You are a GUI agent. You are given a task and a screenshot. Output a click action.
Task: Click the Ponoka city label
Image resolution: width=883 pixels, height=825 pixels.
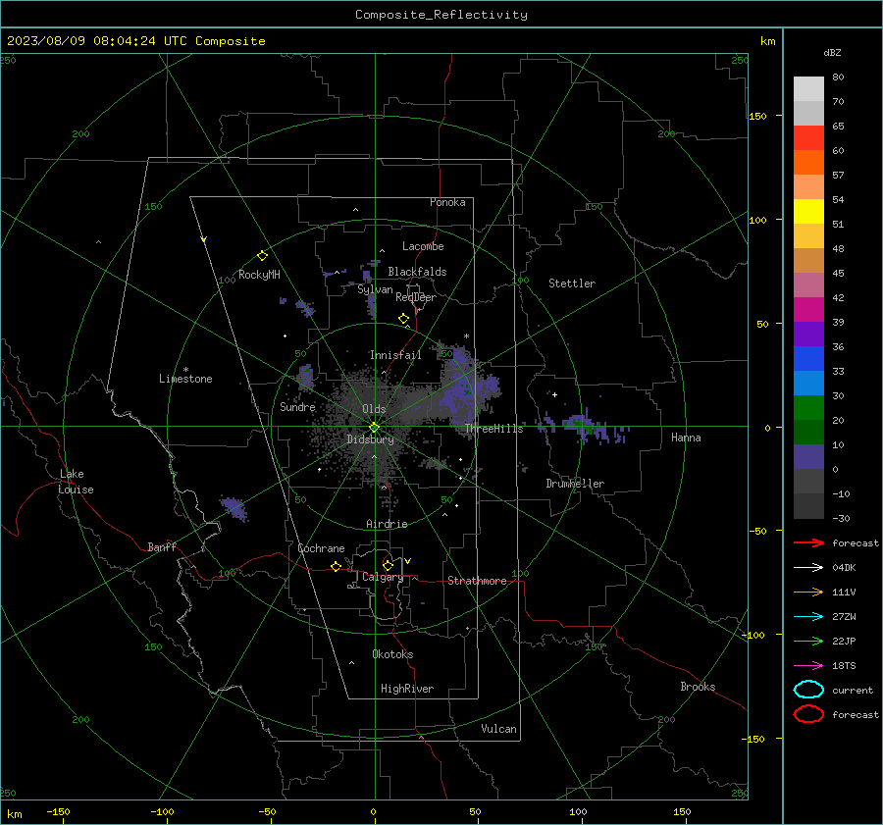pos(447,202)
